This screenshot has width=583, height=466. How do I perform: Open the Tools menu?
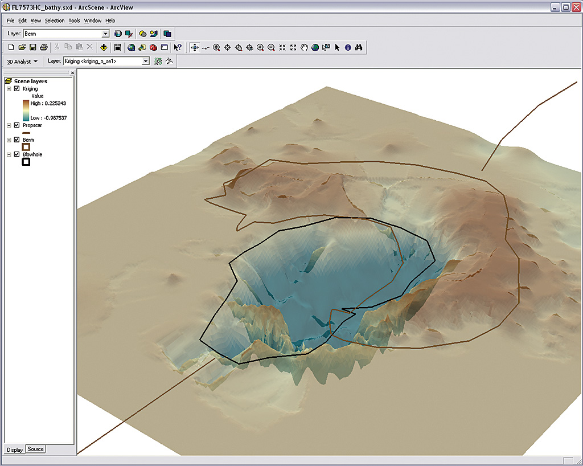click(74, 21)
